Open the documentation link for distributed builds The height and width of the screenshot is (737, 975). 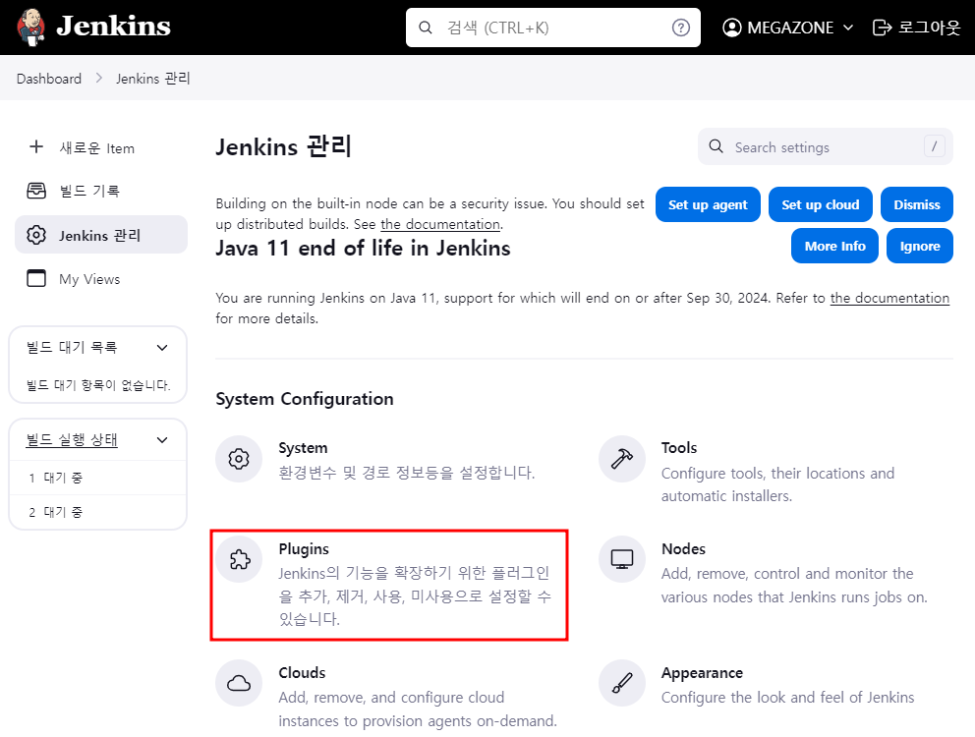coord(440,224)
